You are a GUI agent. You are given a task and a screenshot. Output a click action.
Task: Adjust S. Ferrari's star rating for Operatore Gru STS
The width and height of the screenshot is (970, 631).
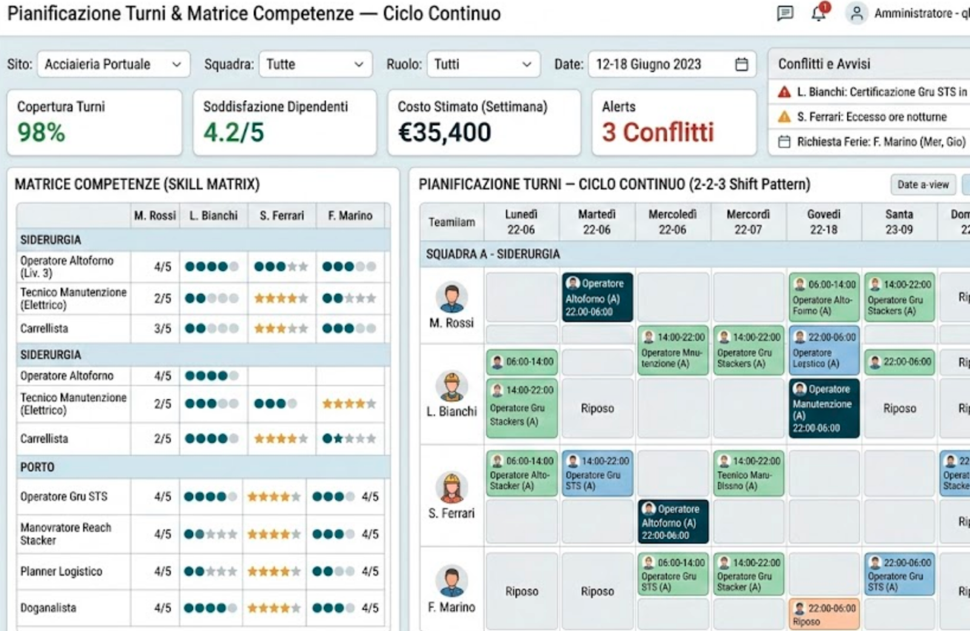[274, 496]
